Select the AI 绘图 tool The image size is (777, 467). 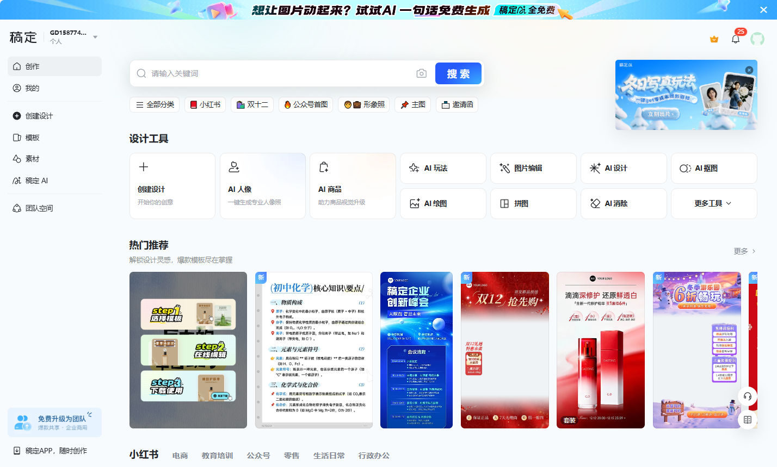coord(443,203)
